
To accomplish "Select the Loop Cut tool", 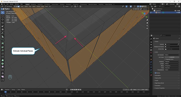I will [3, 54].
